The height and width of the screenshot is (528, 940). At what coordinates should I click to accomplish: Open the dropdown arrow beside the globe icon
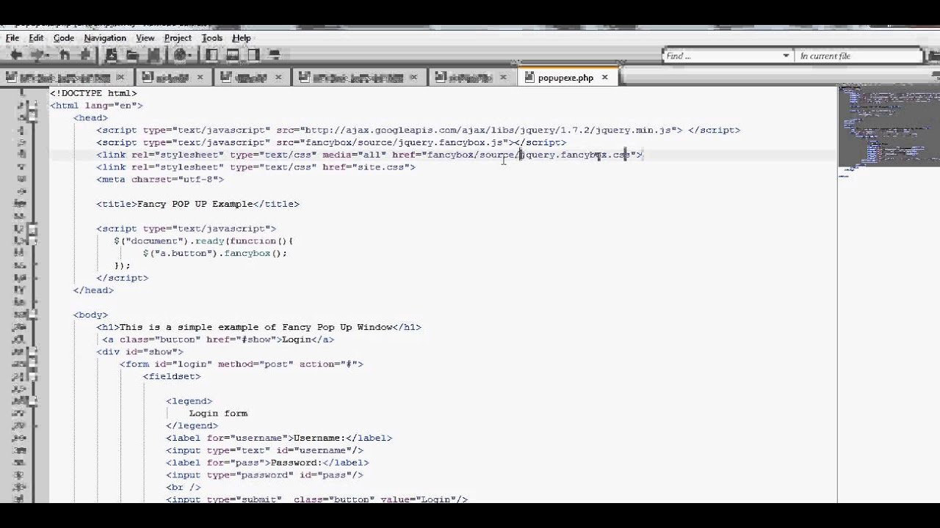[x=189, y=55]
